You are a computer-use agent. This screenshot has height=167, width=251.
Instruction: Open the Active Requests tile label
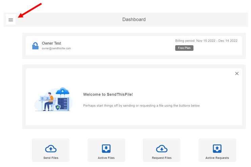point(217,158)
